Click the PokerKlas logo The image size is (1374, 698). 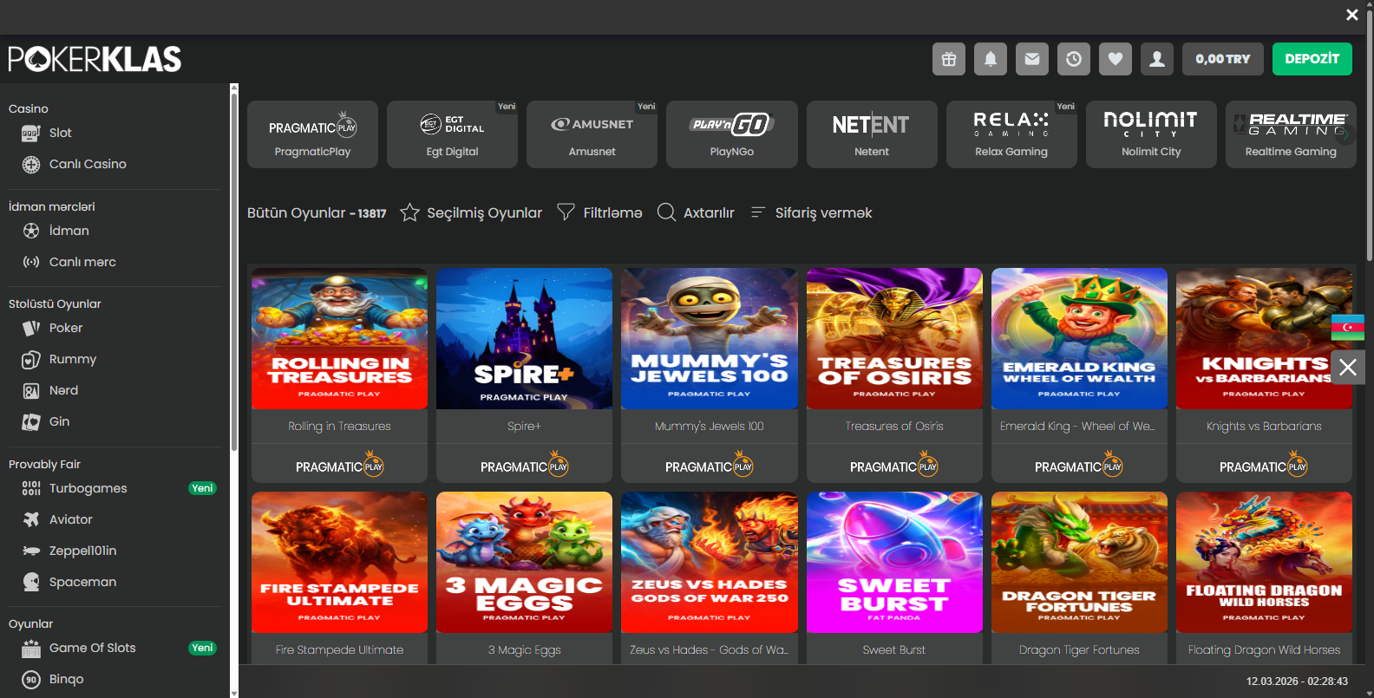click(95, 59)
